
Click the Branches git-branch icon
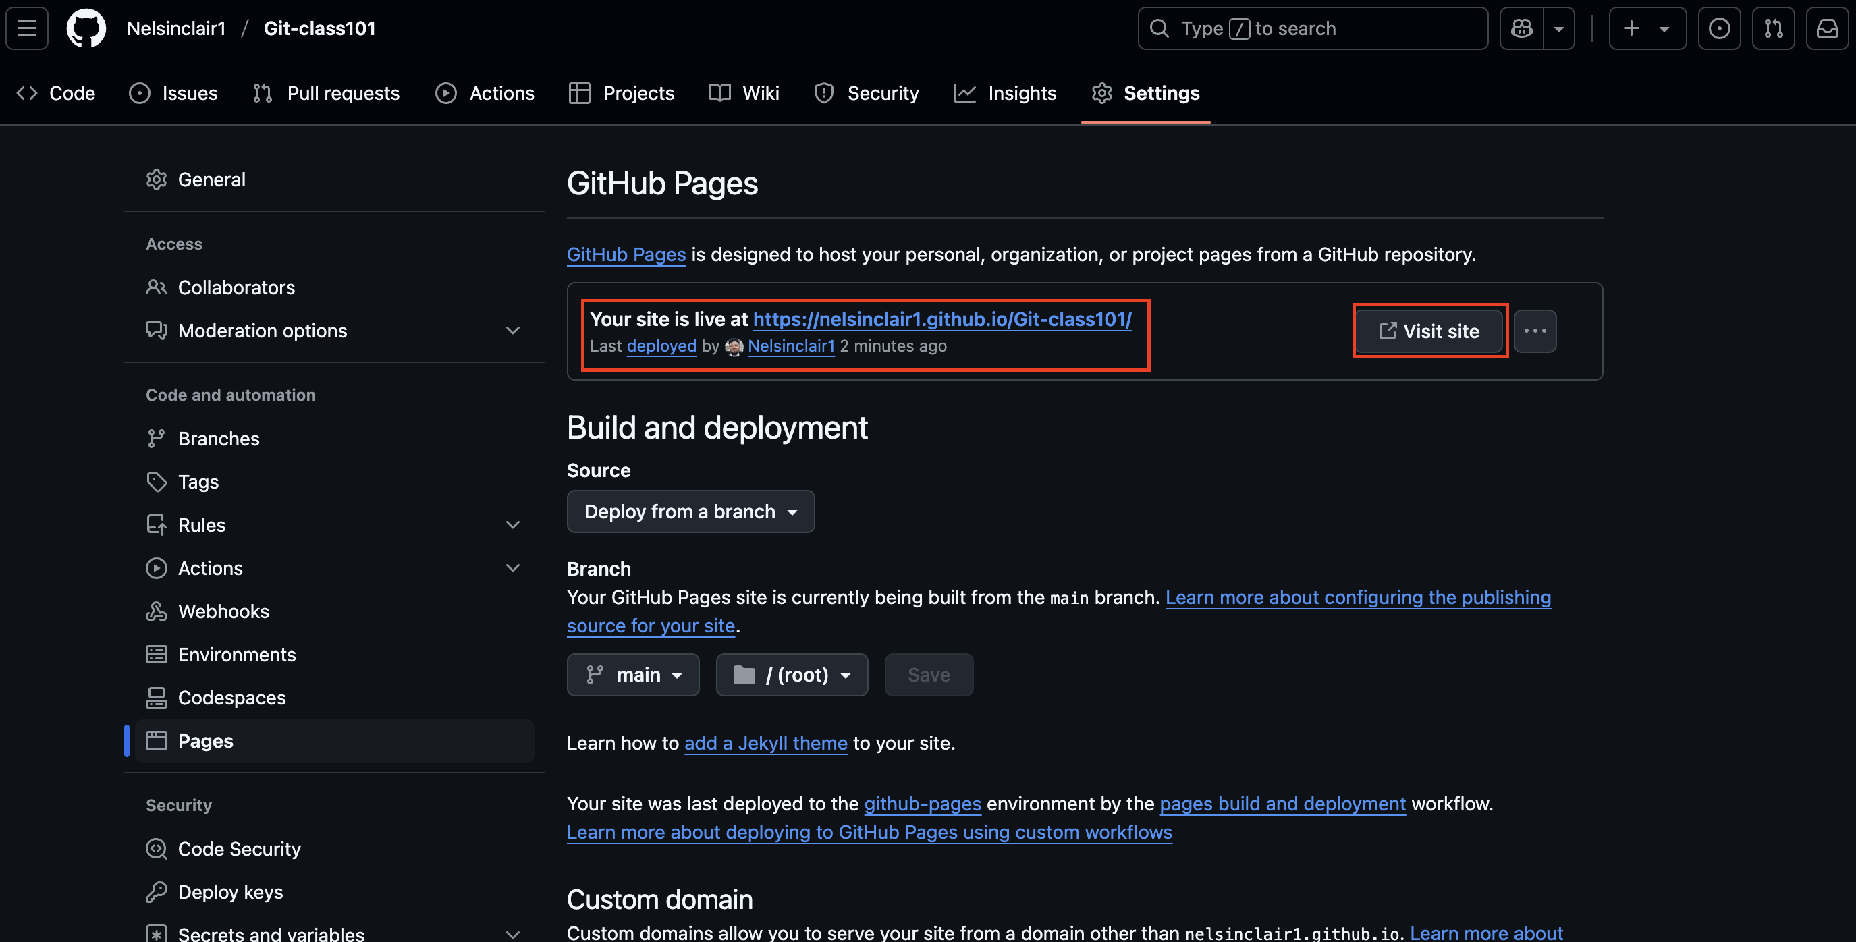[x=157, y=439]
